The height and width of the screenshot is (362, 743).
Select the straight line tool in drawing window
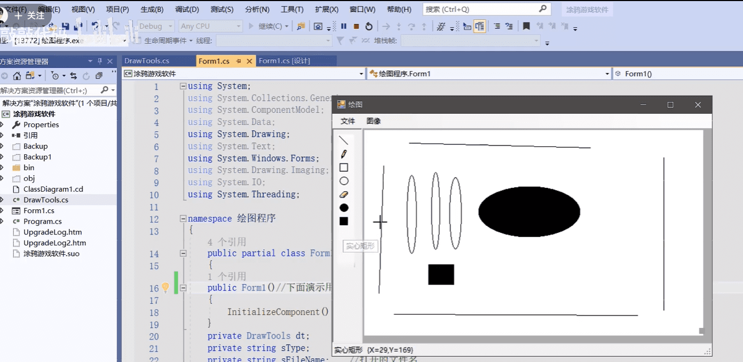(344, 140)
